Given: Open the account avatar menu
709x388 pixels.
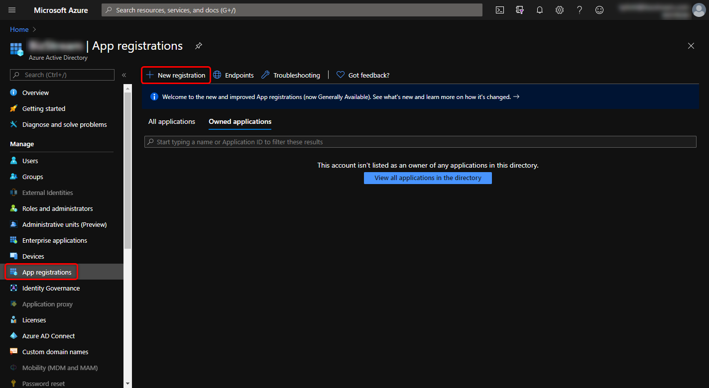Looking at the screenshot, I should [699, 10].
